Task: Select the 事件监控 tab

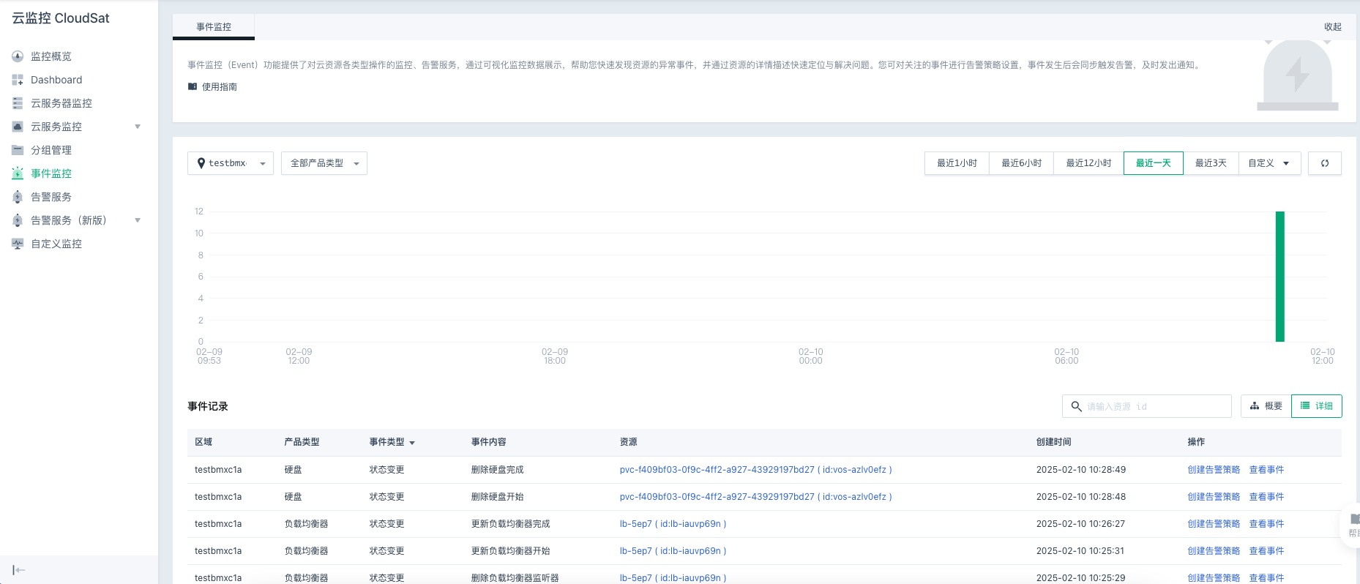Action: point(214,27)
